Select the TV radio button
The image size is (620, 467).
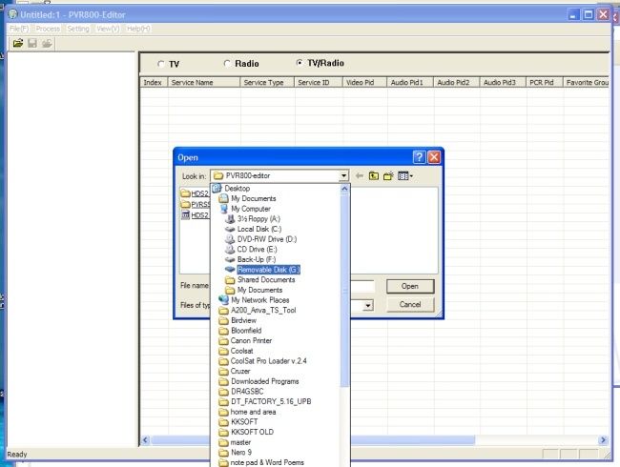pyautogui.click(x=160, y=64)
